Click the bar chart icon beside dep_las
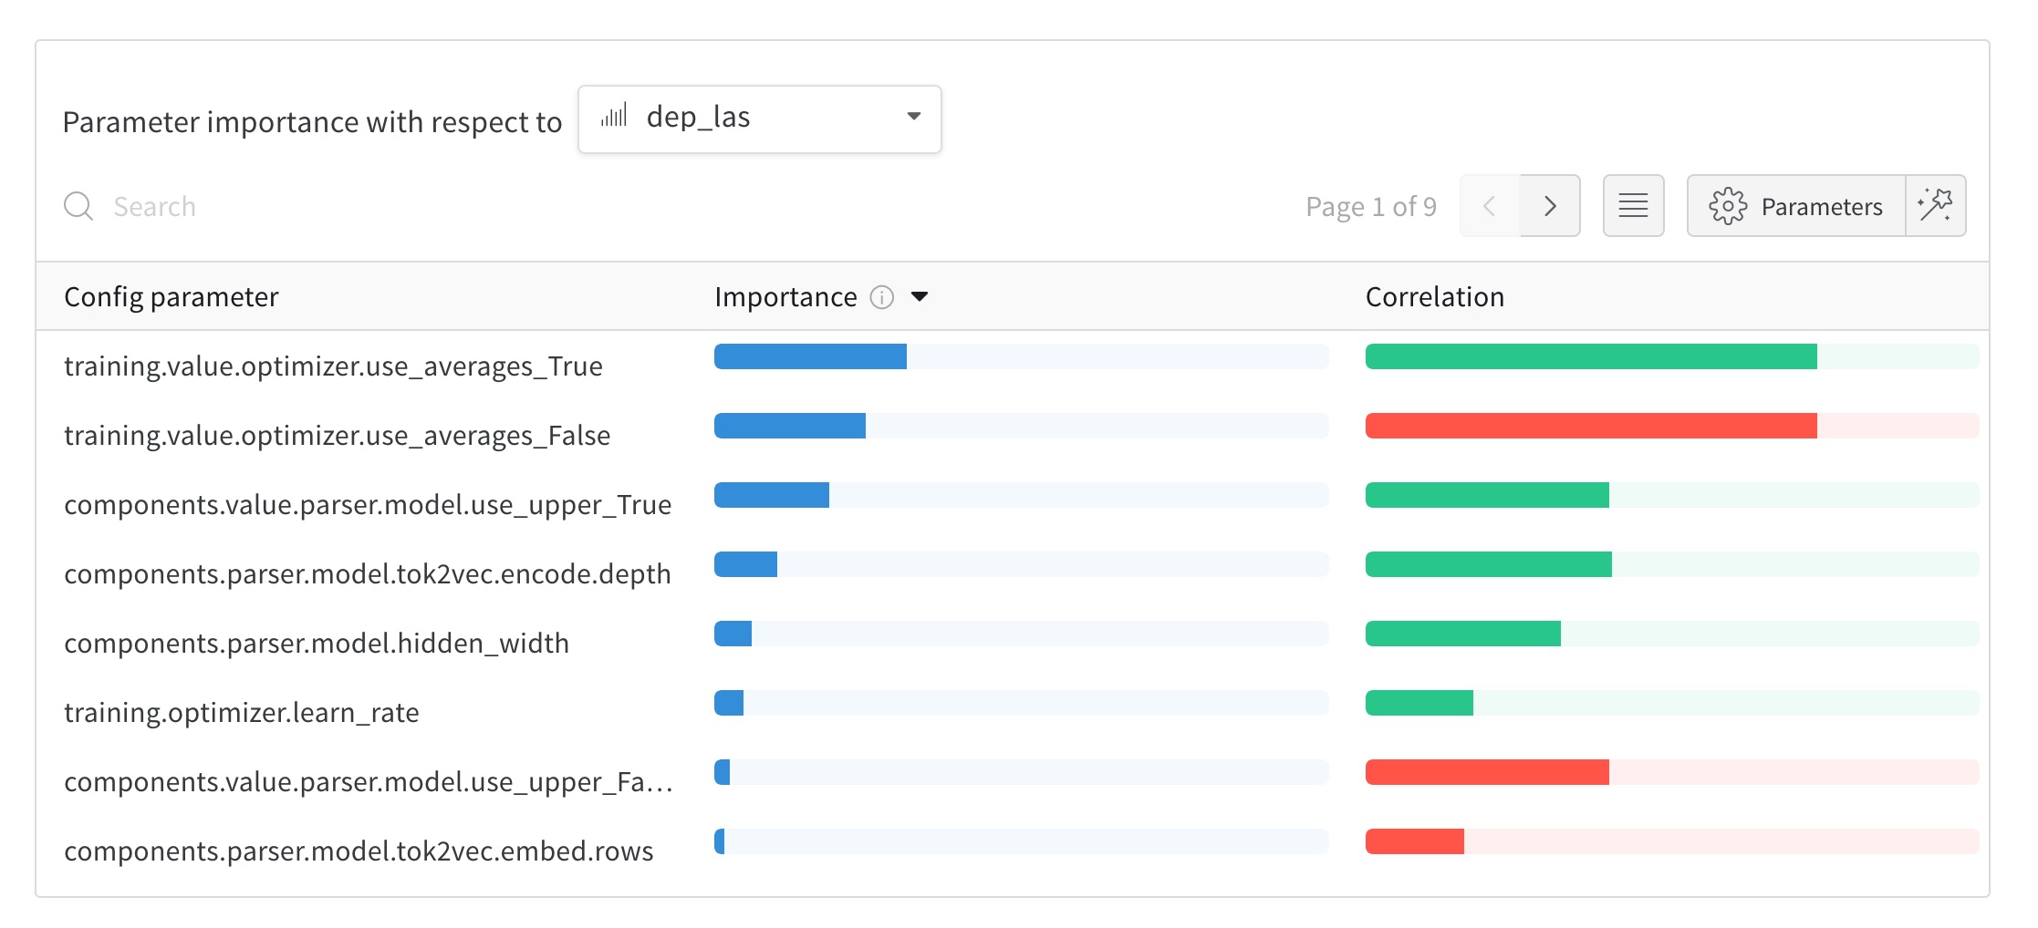 point(615,117)
